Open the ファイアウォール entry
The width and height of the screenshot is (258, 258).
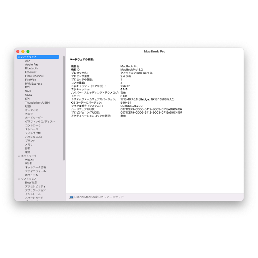(x=35, y=171)
